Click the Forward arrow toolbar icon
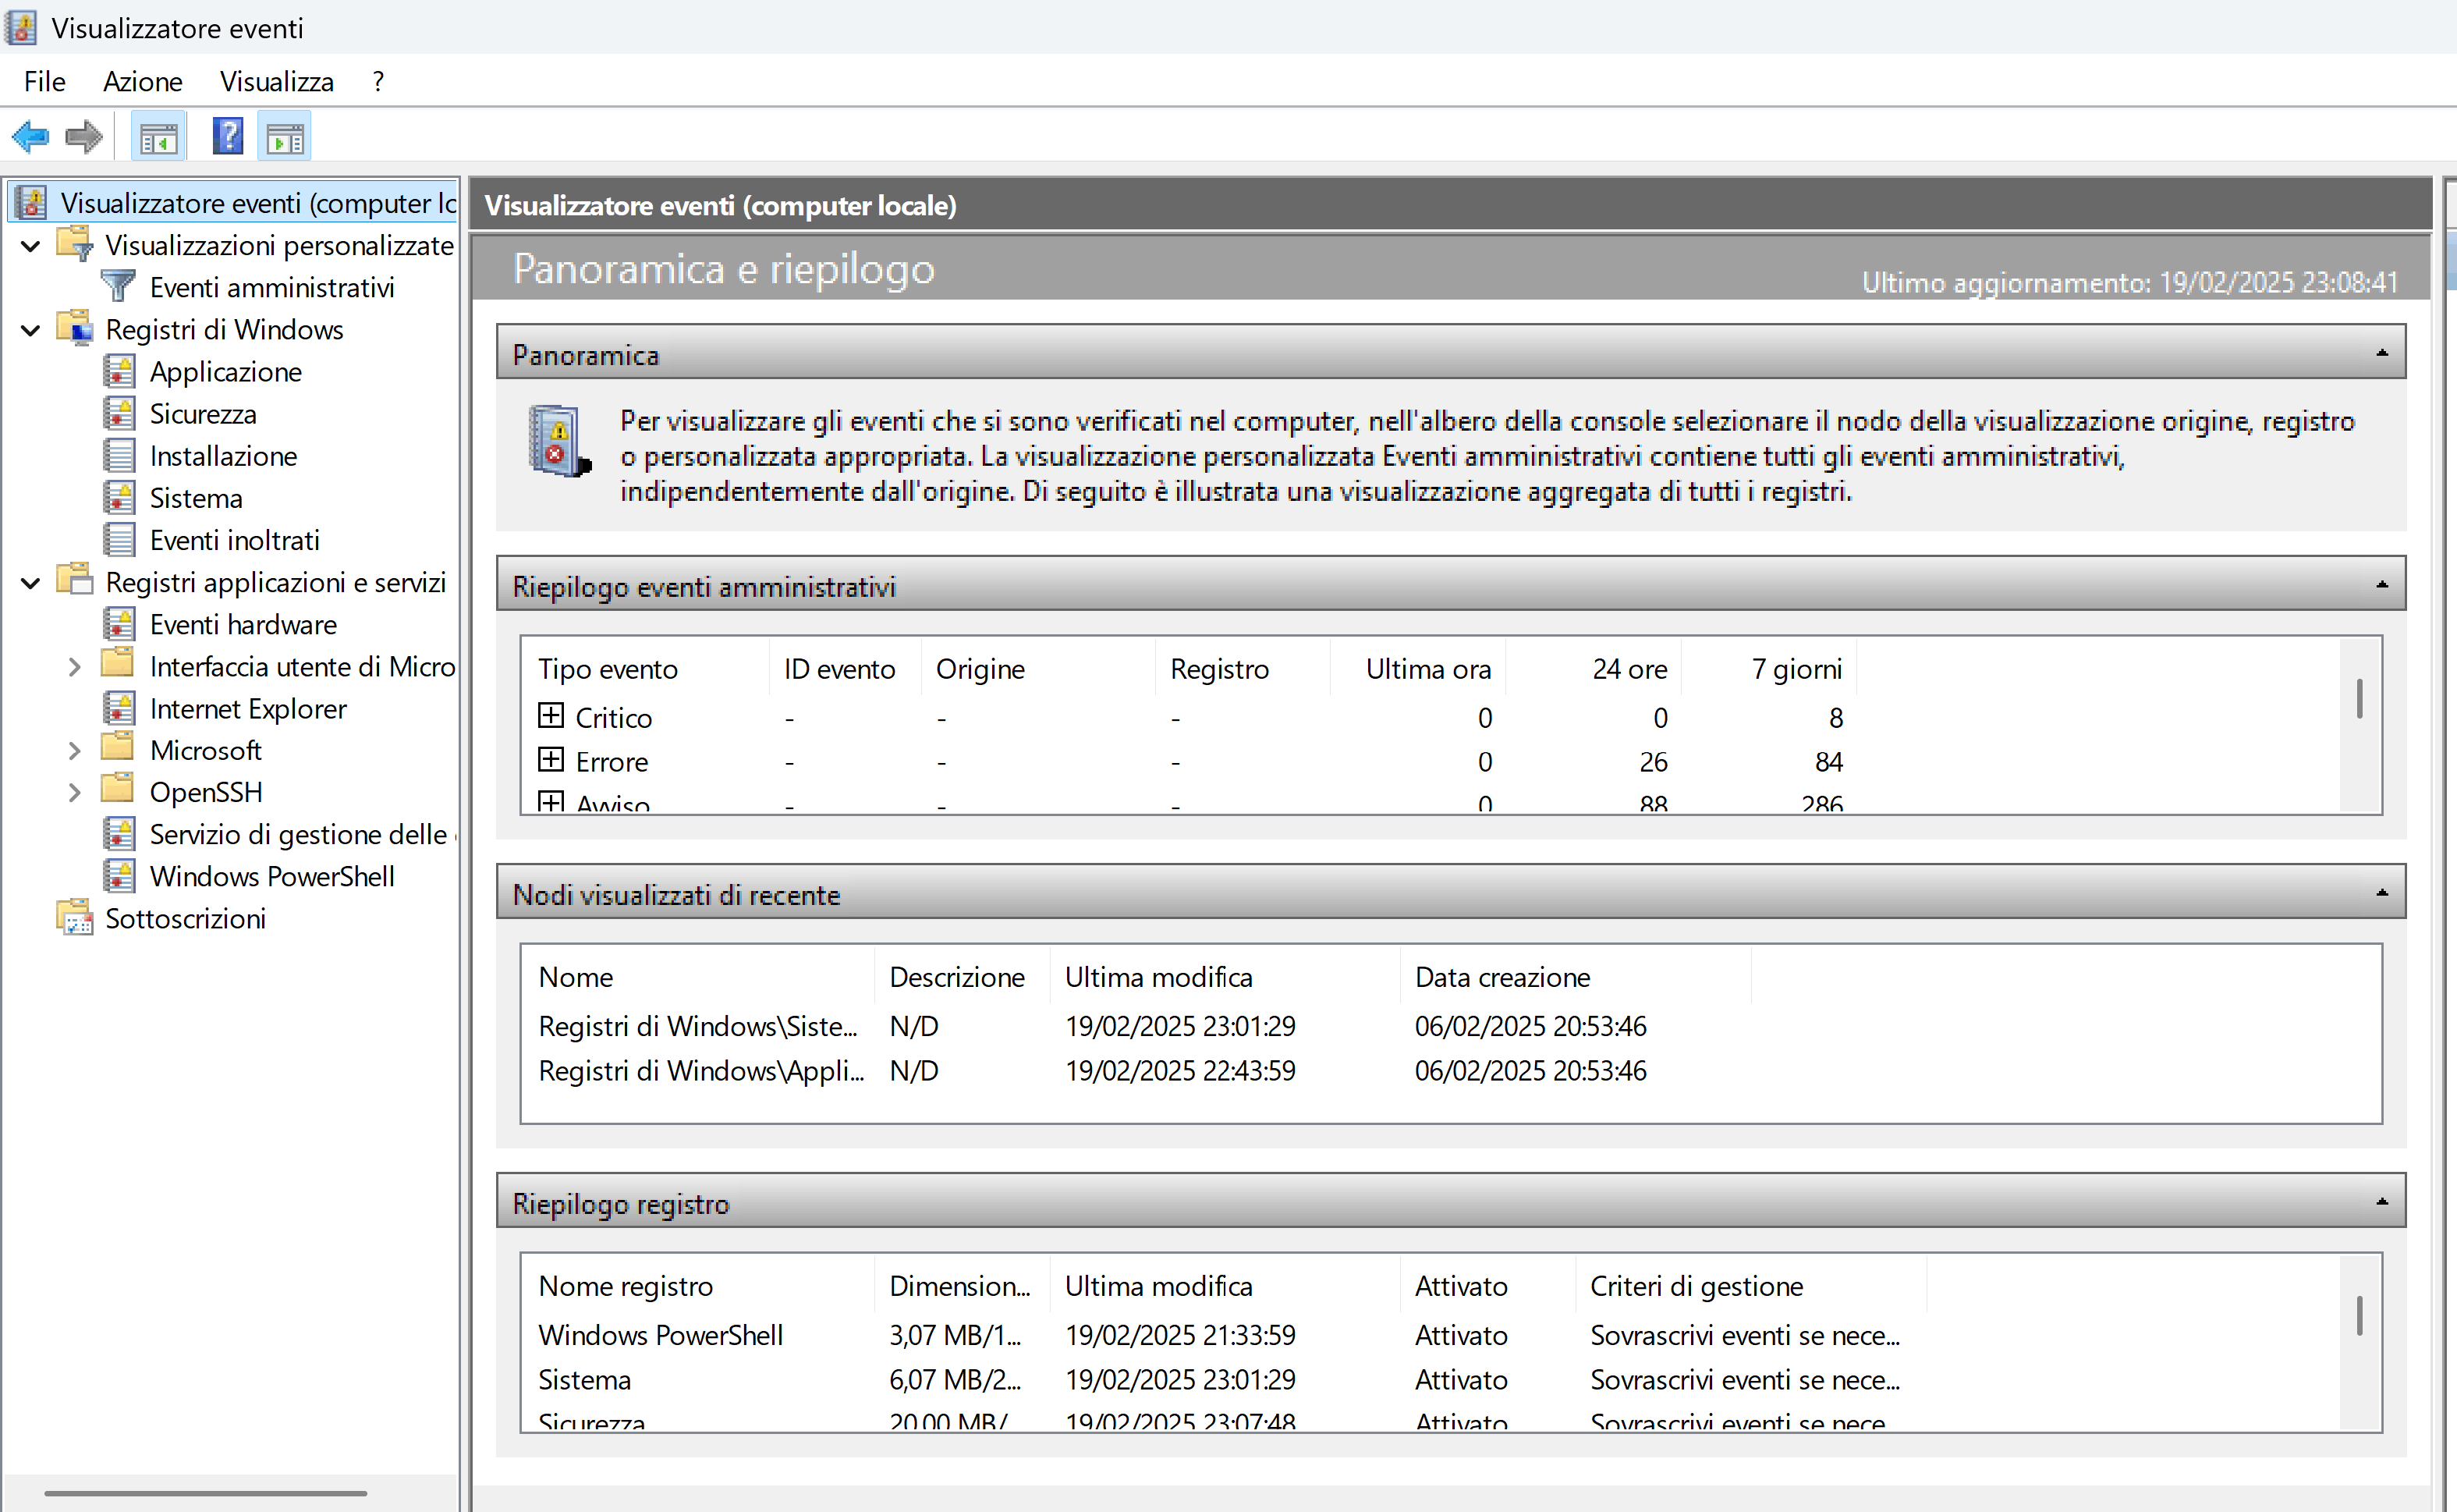The width and height of the screenshot is (2457, 1512). 84,137
